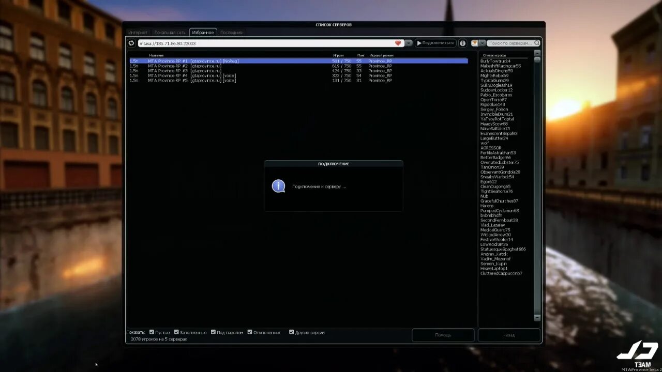Click the search type envelope icon

coord(475,43)
